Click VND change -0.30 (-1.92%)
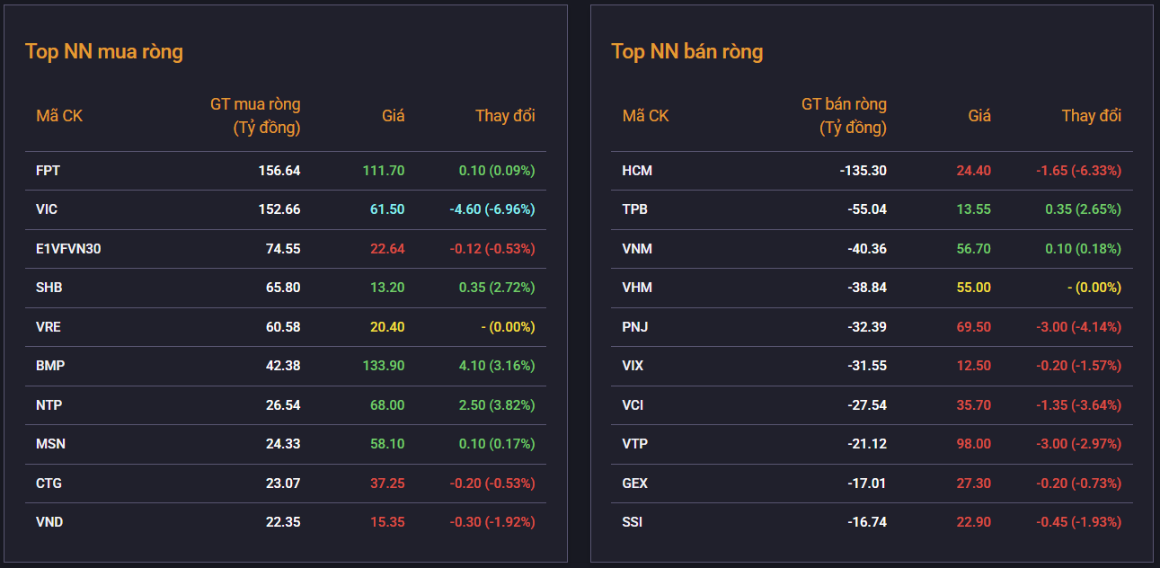The height and width of the screenshot is (568, 1160). pos(492,522)
